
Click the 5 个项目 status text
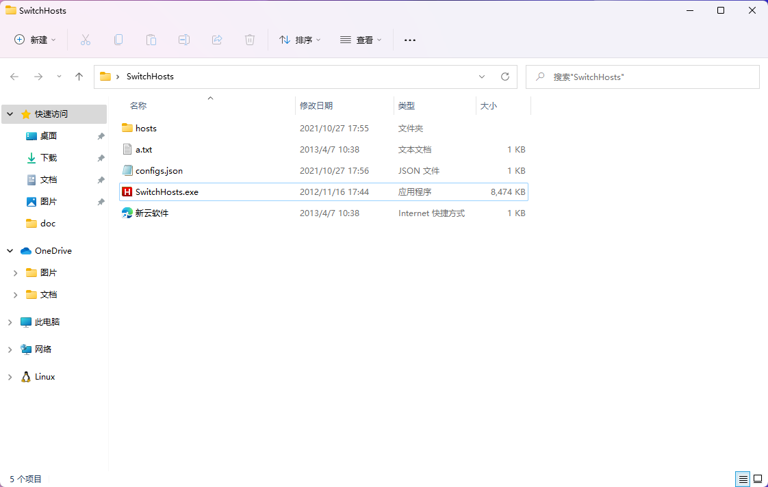[x=26, y=479]
